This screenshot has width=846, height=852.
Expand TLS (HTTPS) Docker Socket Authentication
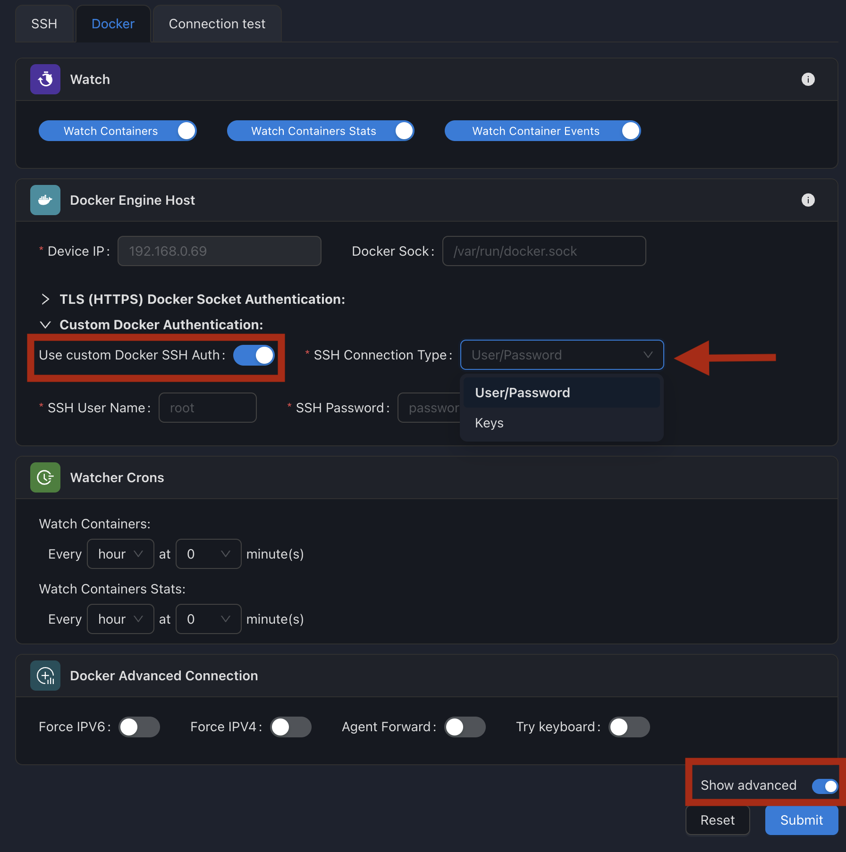click(193, 299)
